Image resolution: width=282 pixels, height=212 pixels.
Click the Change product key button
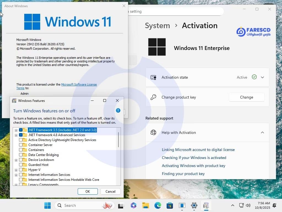246,97
